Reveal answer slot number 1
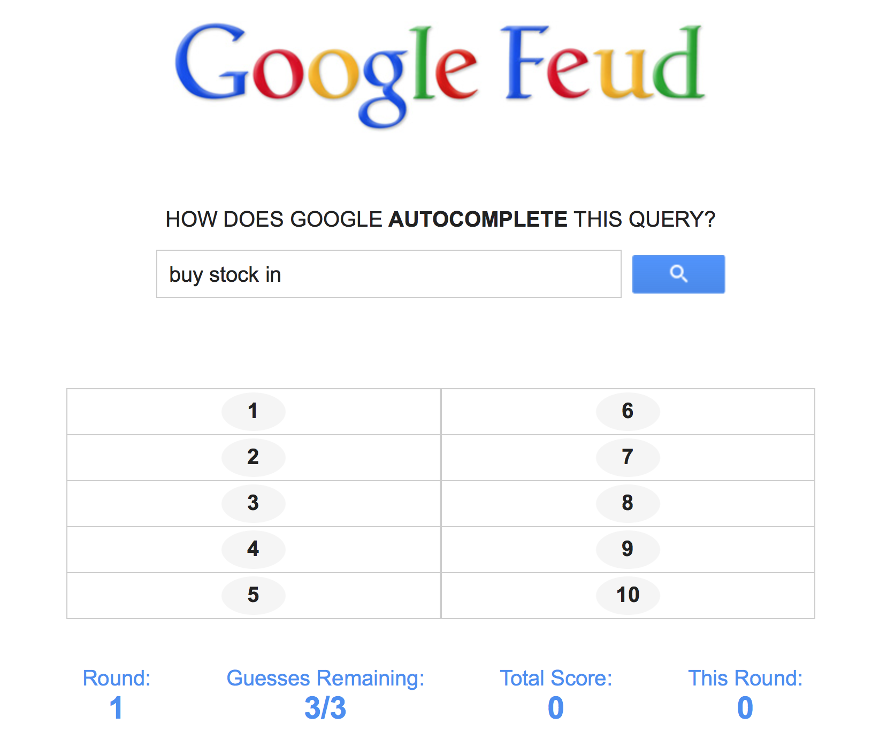Image resolution: width=887 pixels, height=755 pixels. (253, 411)
